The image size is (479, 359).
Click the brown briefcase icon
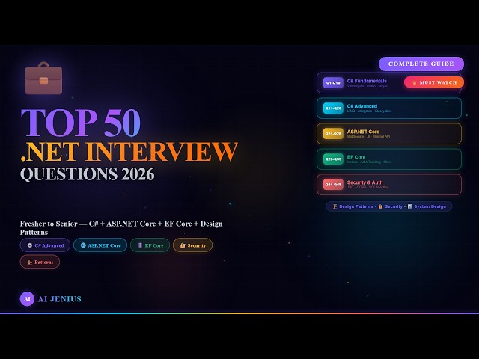point(43,78)
